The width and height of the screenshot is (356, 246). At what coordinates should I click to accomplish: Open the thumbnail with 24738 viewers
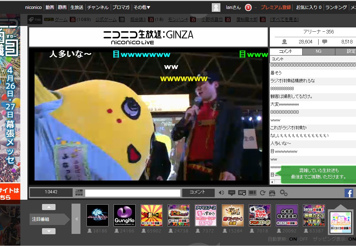179,215
